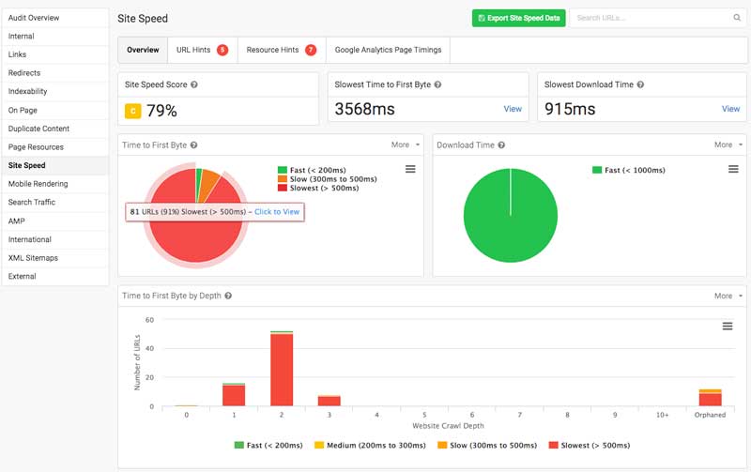Open Time to First Byte chart hamburger menu
Viewport: 751px width, 472px height.
tap(410, 169)
